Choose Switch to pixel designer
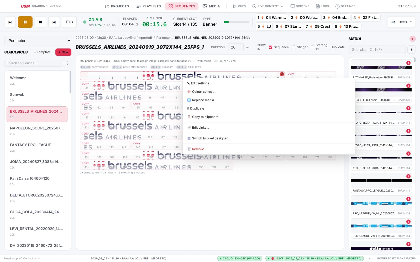The width and height of the screenshot is (420, 262). [x=269, y=138]
